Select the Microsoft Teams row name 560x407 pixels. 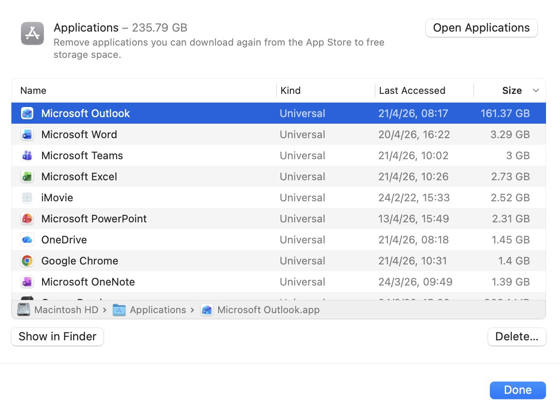point(82,155)
